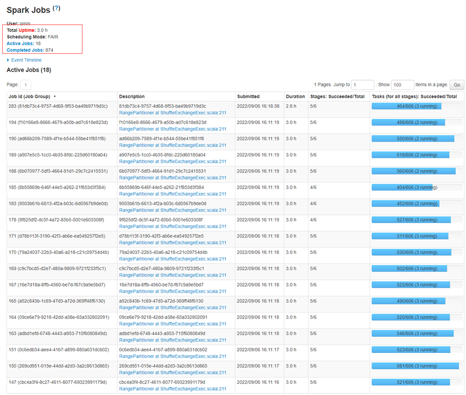Click the 488/606 (2 running) progress bar
This screenshot has height=395, width=466.
pyautogui.click(x=416, y=122)
